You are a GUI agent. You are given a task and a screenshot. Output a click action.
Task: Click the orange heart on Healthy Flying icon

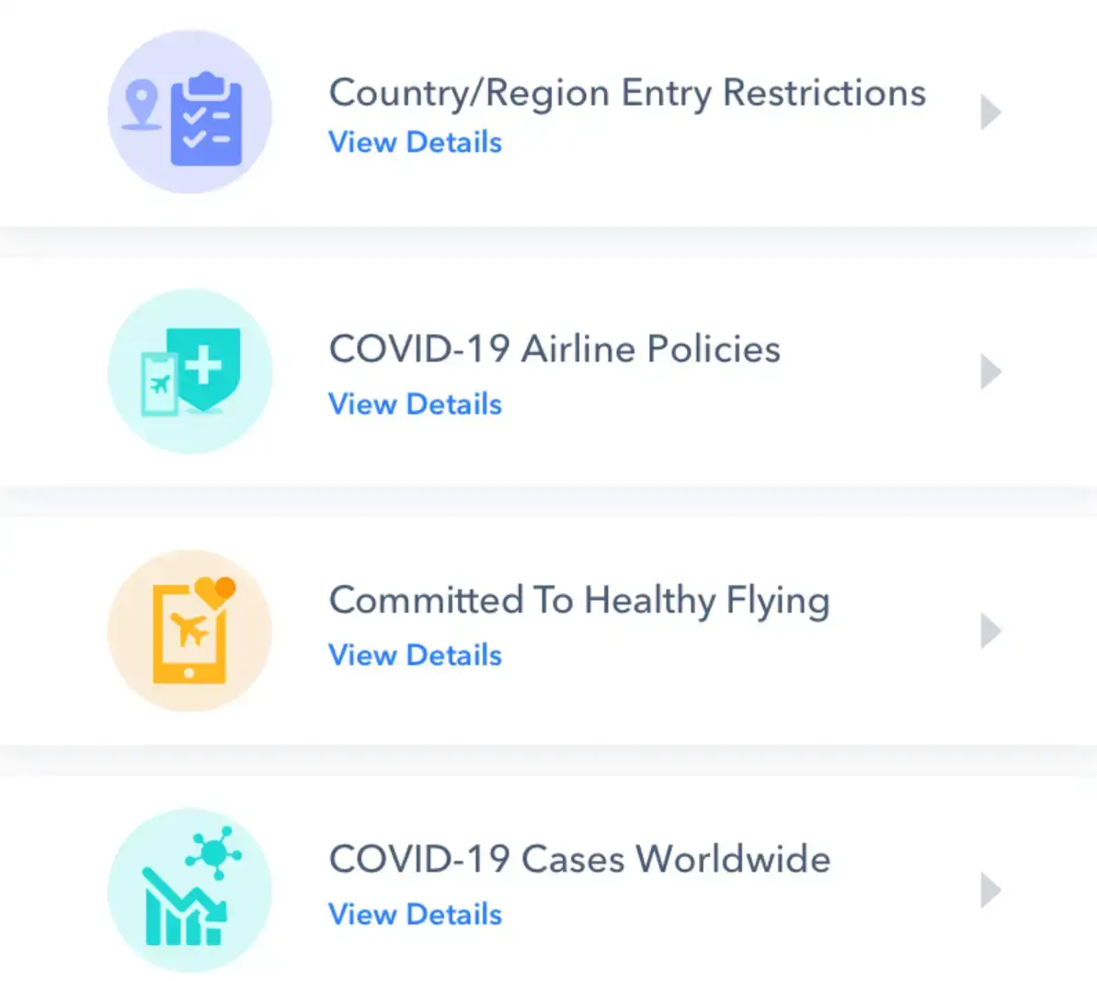click(215, 591)
